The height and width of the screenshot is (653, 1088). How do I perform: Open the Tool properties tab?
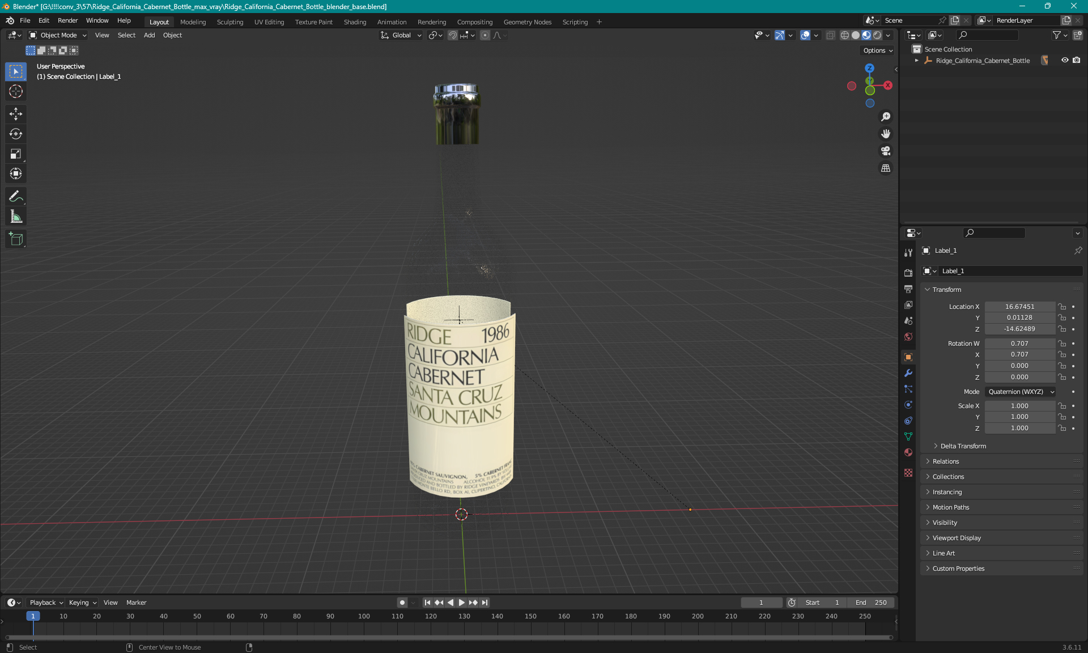coord(908,253)
